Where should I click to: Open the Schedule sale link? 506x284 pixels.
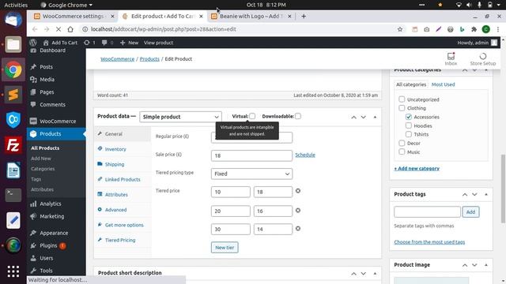(x=305, y=155)
